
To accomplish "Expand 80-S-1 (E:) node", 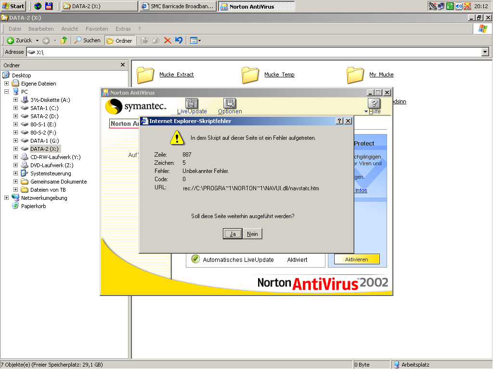I will coord(15,124).
